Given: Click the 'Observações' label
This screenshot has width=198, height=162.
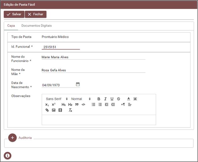Looking at the screenshot, I should pyautogui.click(x=21, y=96).
